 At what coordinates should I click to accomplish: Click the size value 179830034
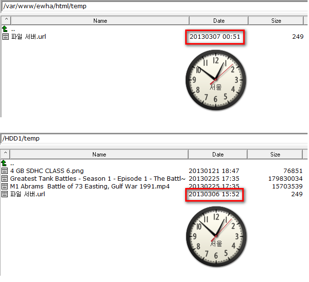click(x=285, y=178)
